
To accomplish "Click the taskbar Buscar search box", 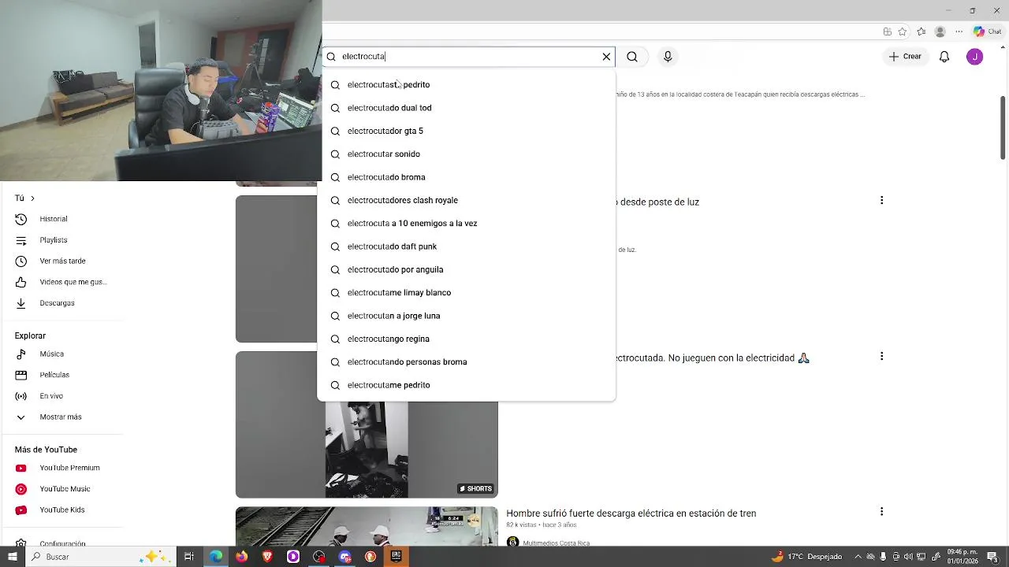I will (x=101, y=557).
